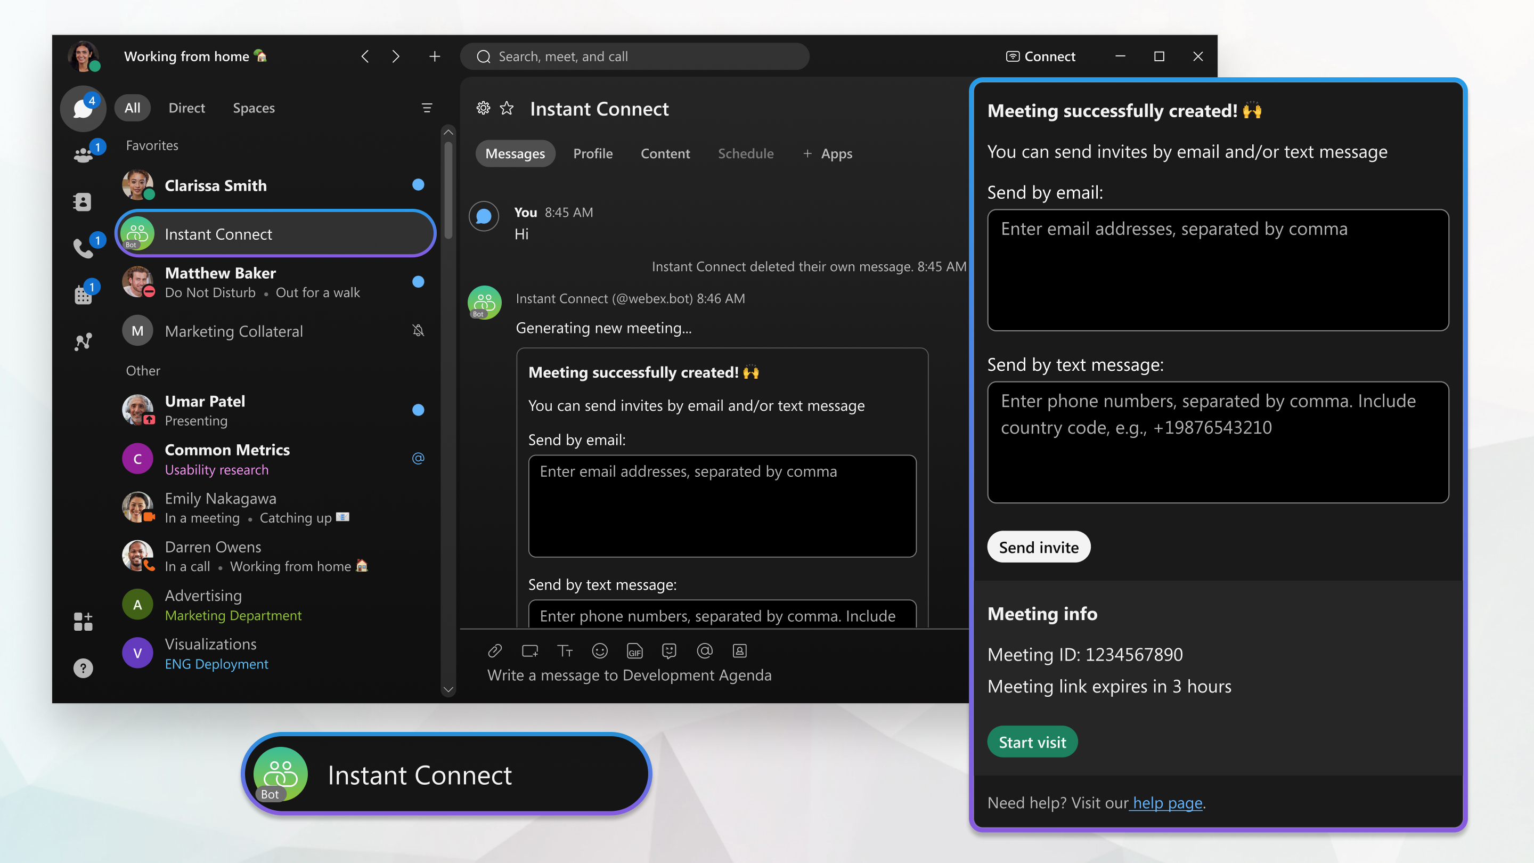Select the GIF/media icon in message bar

coord(634,650)
